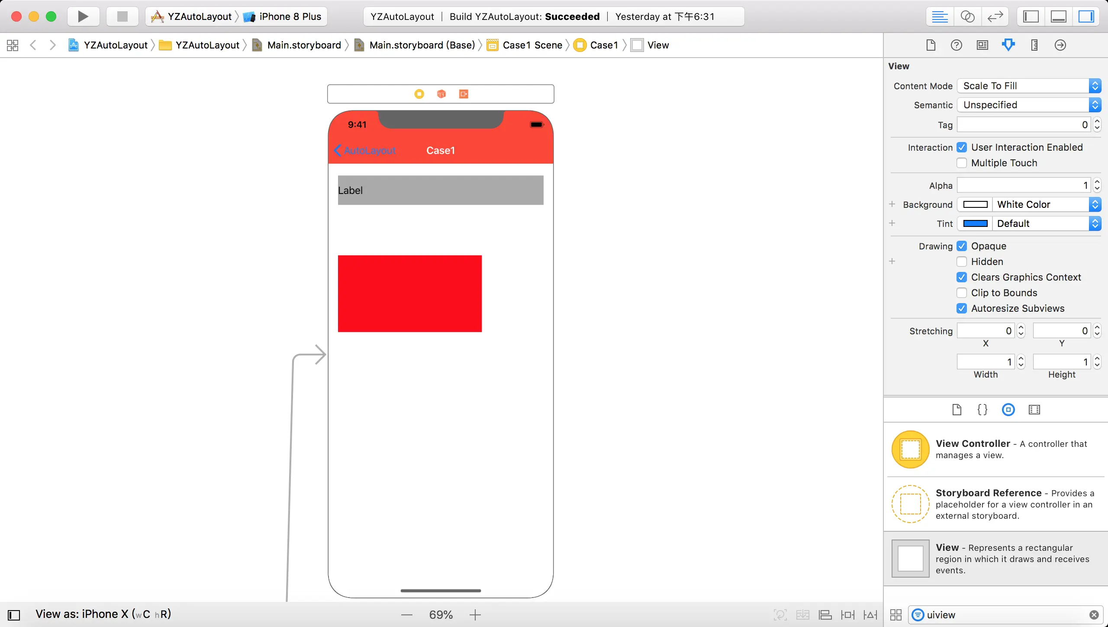
Task: Toggle the Navigator panel visibility
Action: 1031,16
